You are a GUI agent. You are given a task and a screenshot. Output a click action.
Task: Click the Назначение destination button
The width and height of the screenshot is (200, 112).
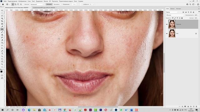[56, 4]
